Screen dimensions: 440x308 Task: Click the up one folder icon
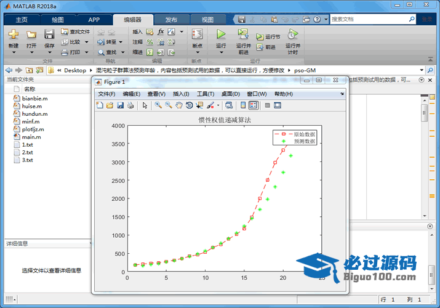pyautogui.click(x=29, y=70)
